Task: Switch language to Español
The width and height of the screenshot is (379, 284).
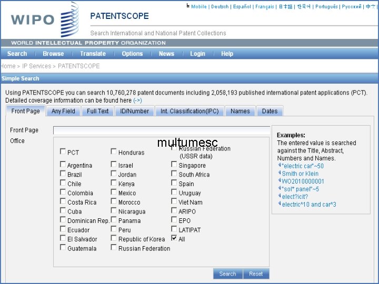Action: pos(242,6)
